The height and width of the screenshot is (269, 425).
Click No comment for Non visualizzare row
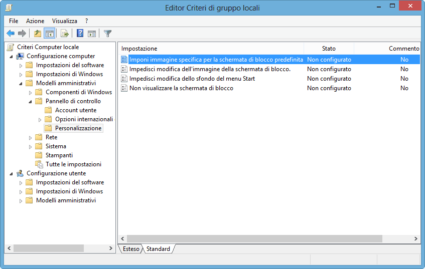[404, 88]
